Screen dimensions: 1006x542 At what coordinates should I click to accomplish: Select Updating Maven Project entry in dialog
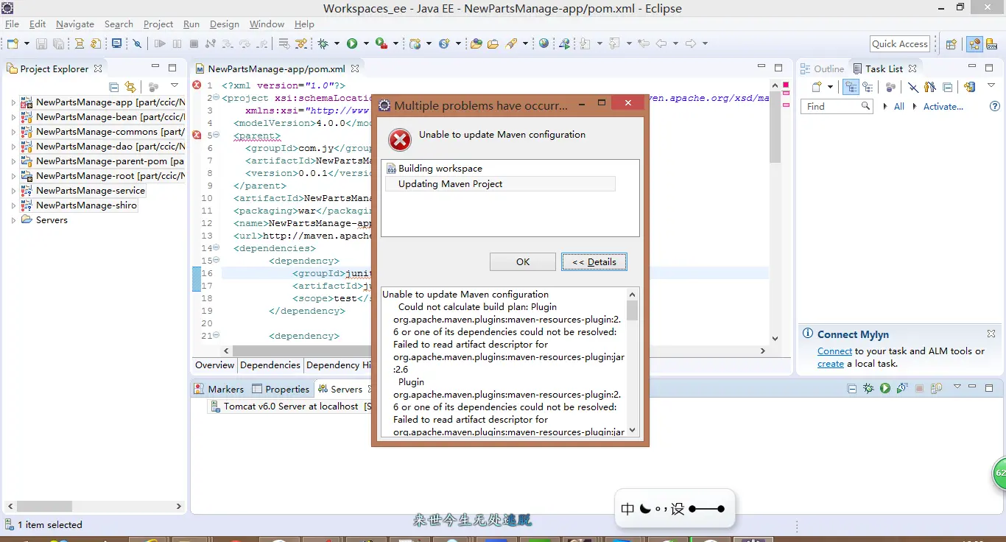[500, 183]
